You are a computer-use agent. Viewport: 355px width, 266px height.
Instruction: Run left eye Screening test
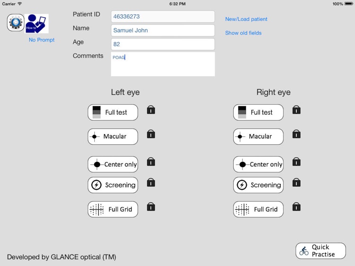[113, 185]
